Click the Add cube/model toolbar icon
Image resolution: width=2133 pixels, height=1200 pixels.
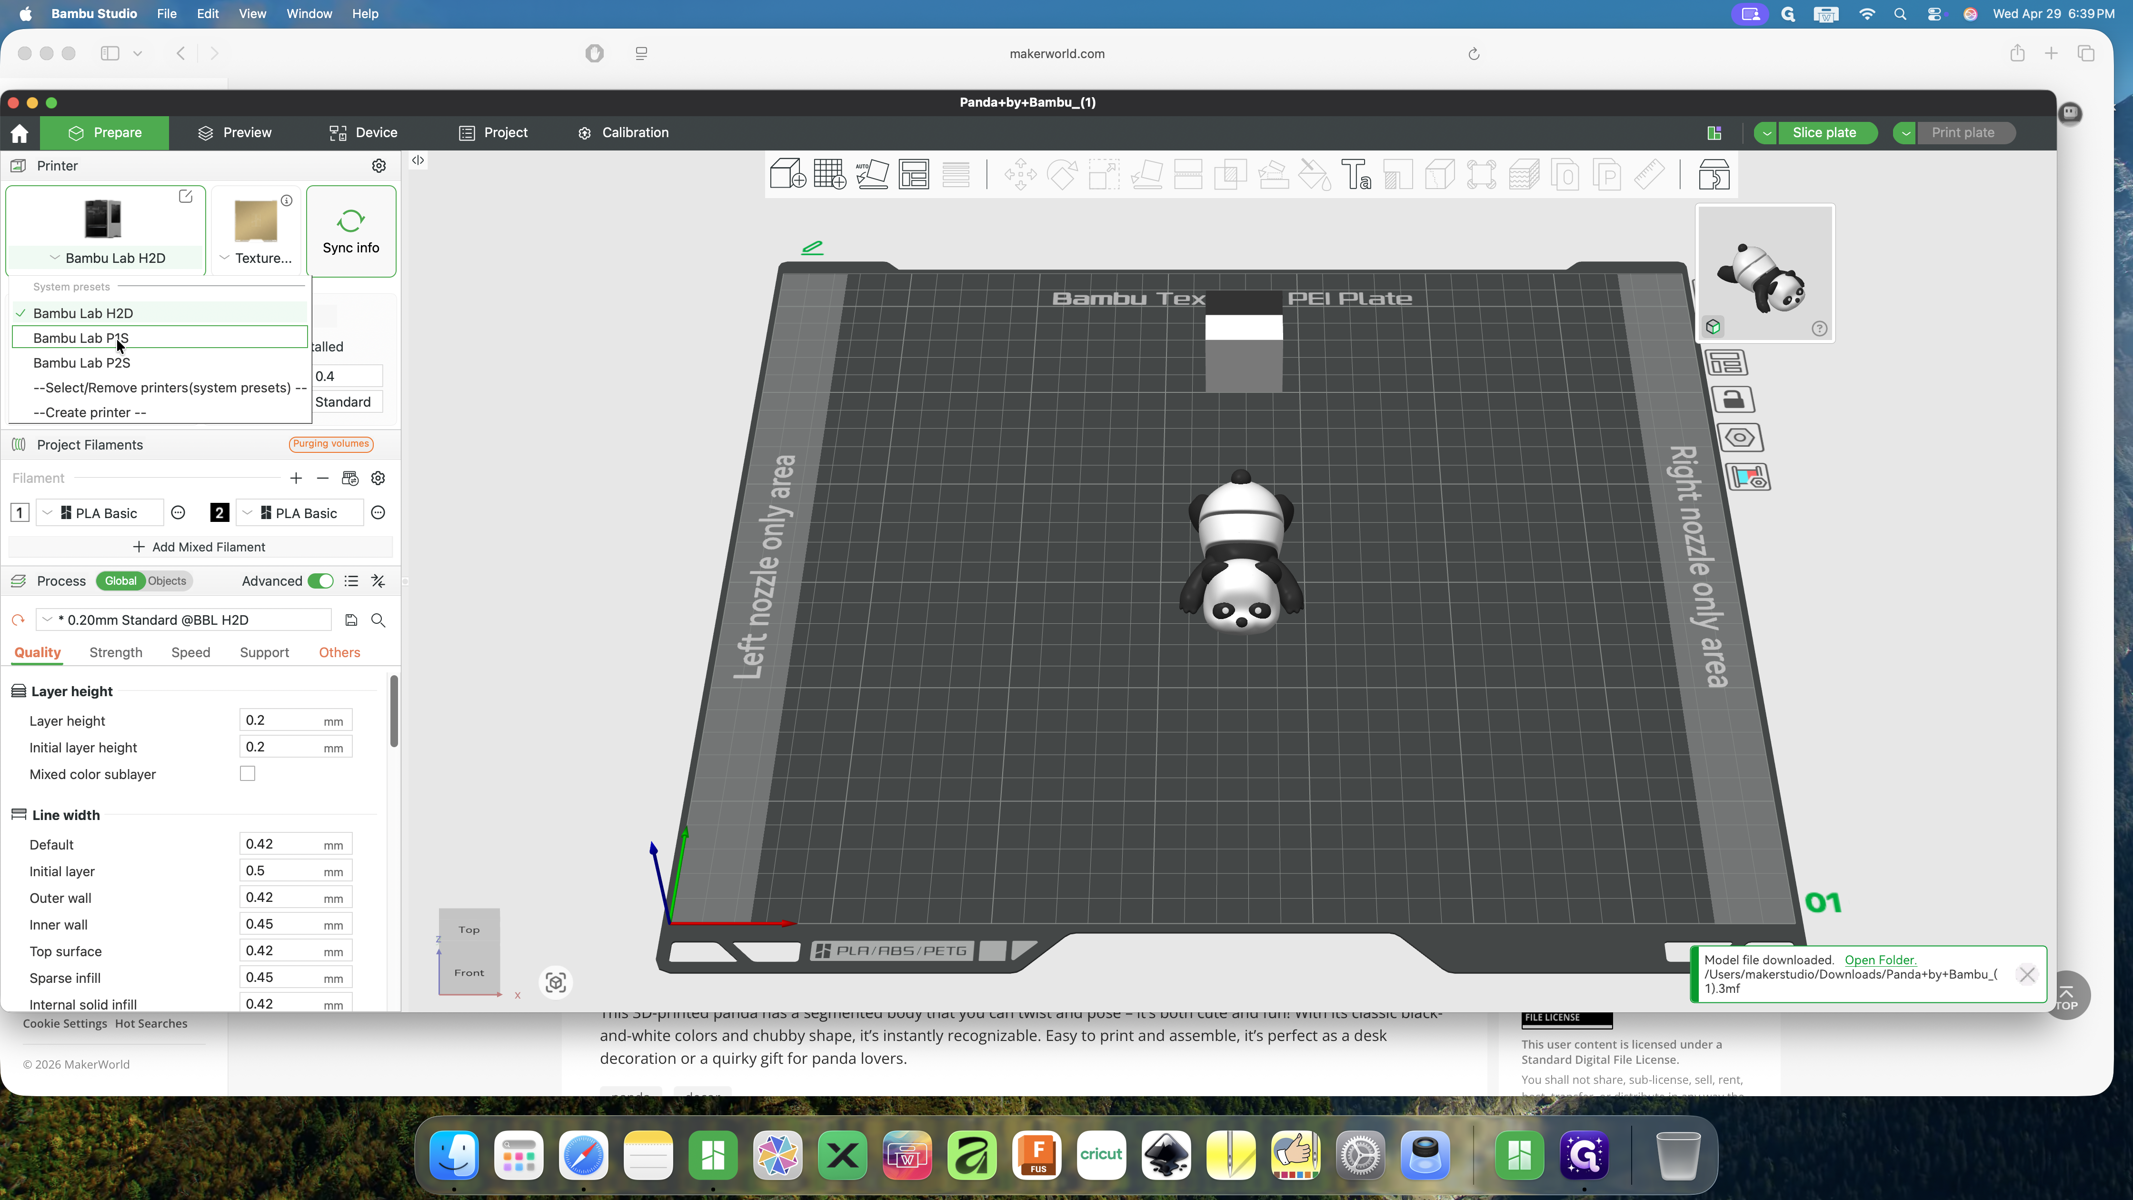pos(787,175)
